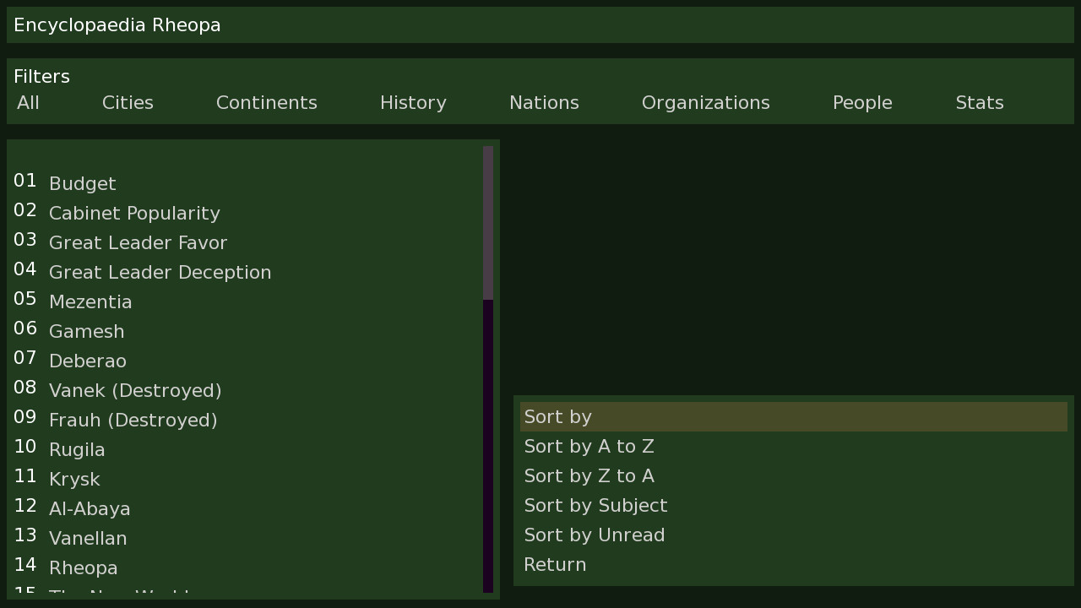Switch to the Continents filter tab
The height and width of the screenshot is (608, 1081).
click(x=266, y=102)
